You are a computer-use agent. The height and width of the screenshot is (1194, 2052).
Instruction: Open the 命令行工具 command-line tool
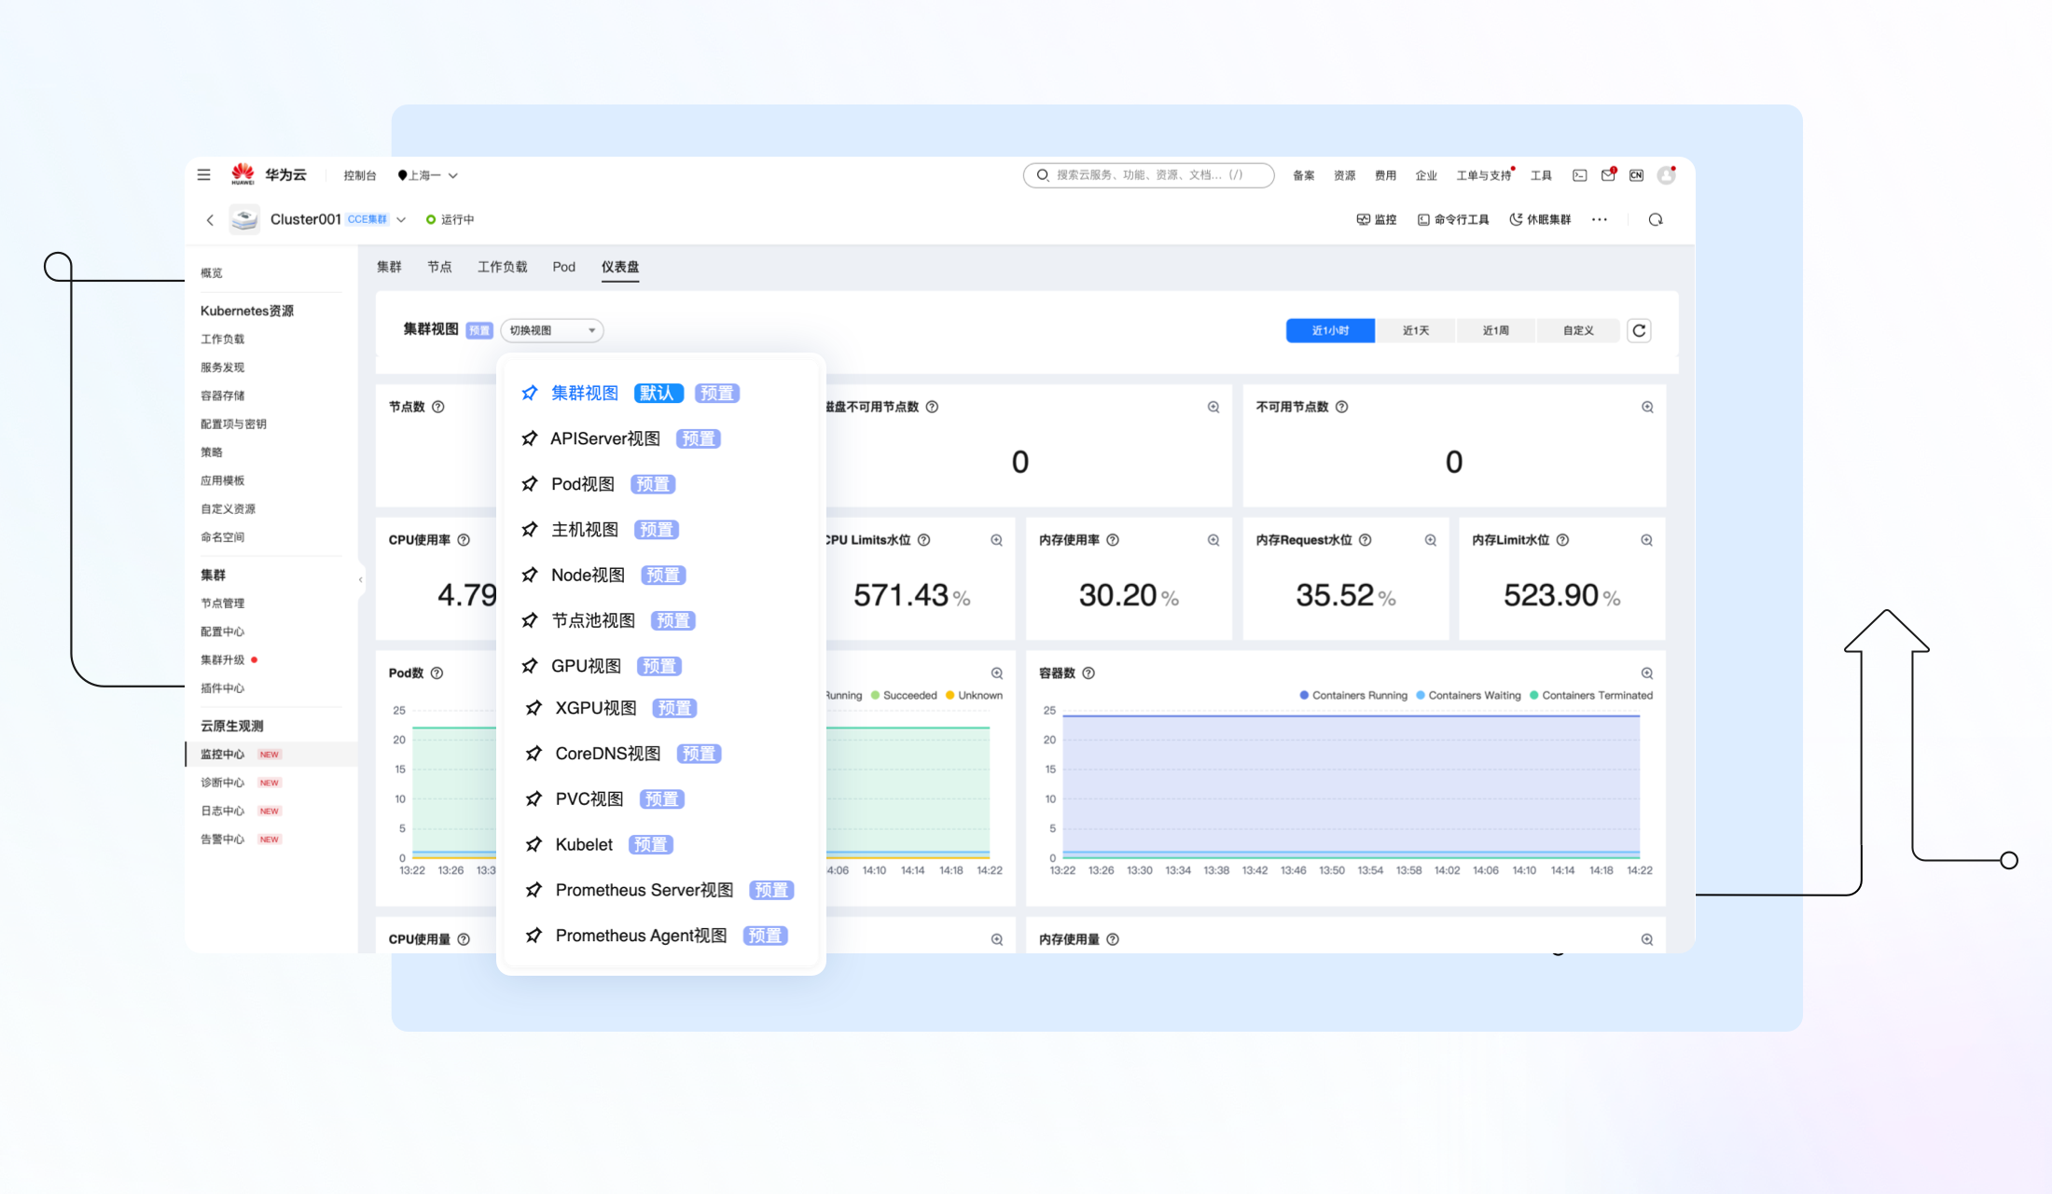tap(1453, 219)
